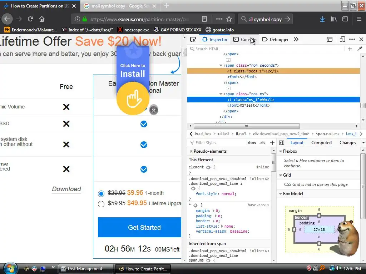
Task: Collapse the span class "no1 ms" node
Action: (x=221, y=94)
